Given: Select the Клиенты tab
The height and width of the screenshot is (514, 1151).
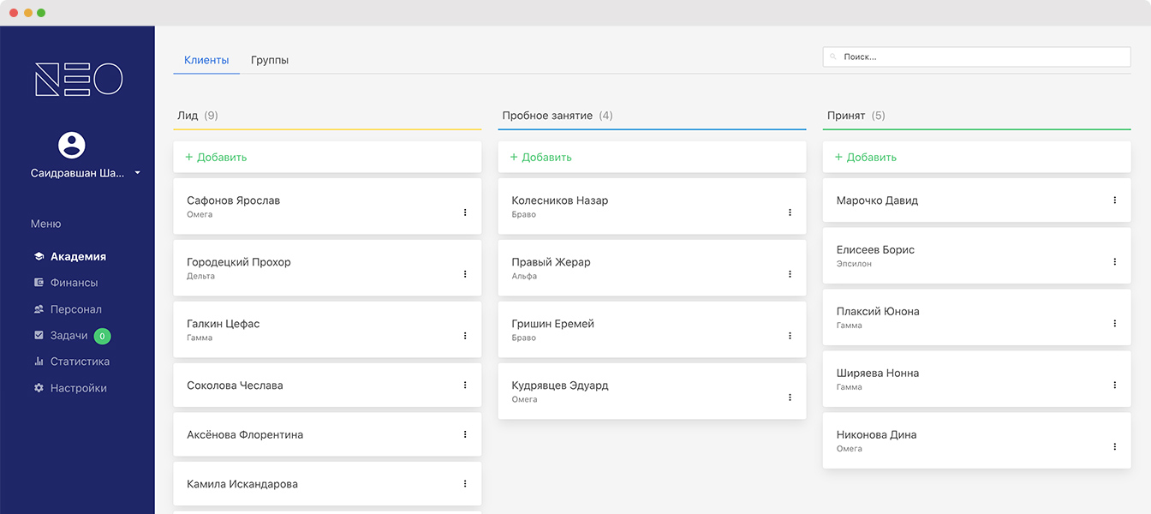Looking at the screenshot, I should [x=206, y=60].
